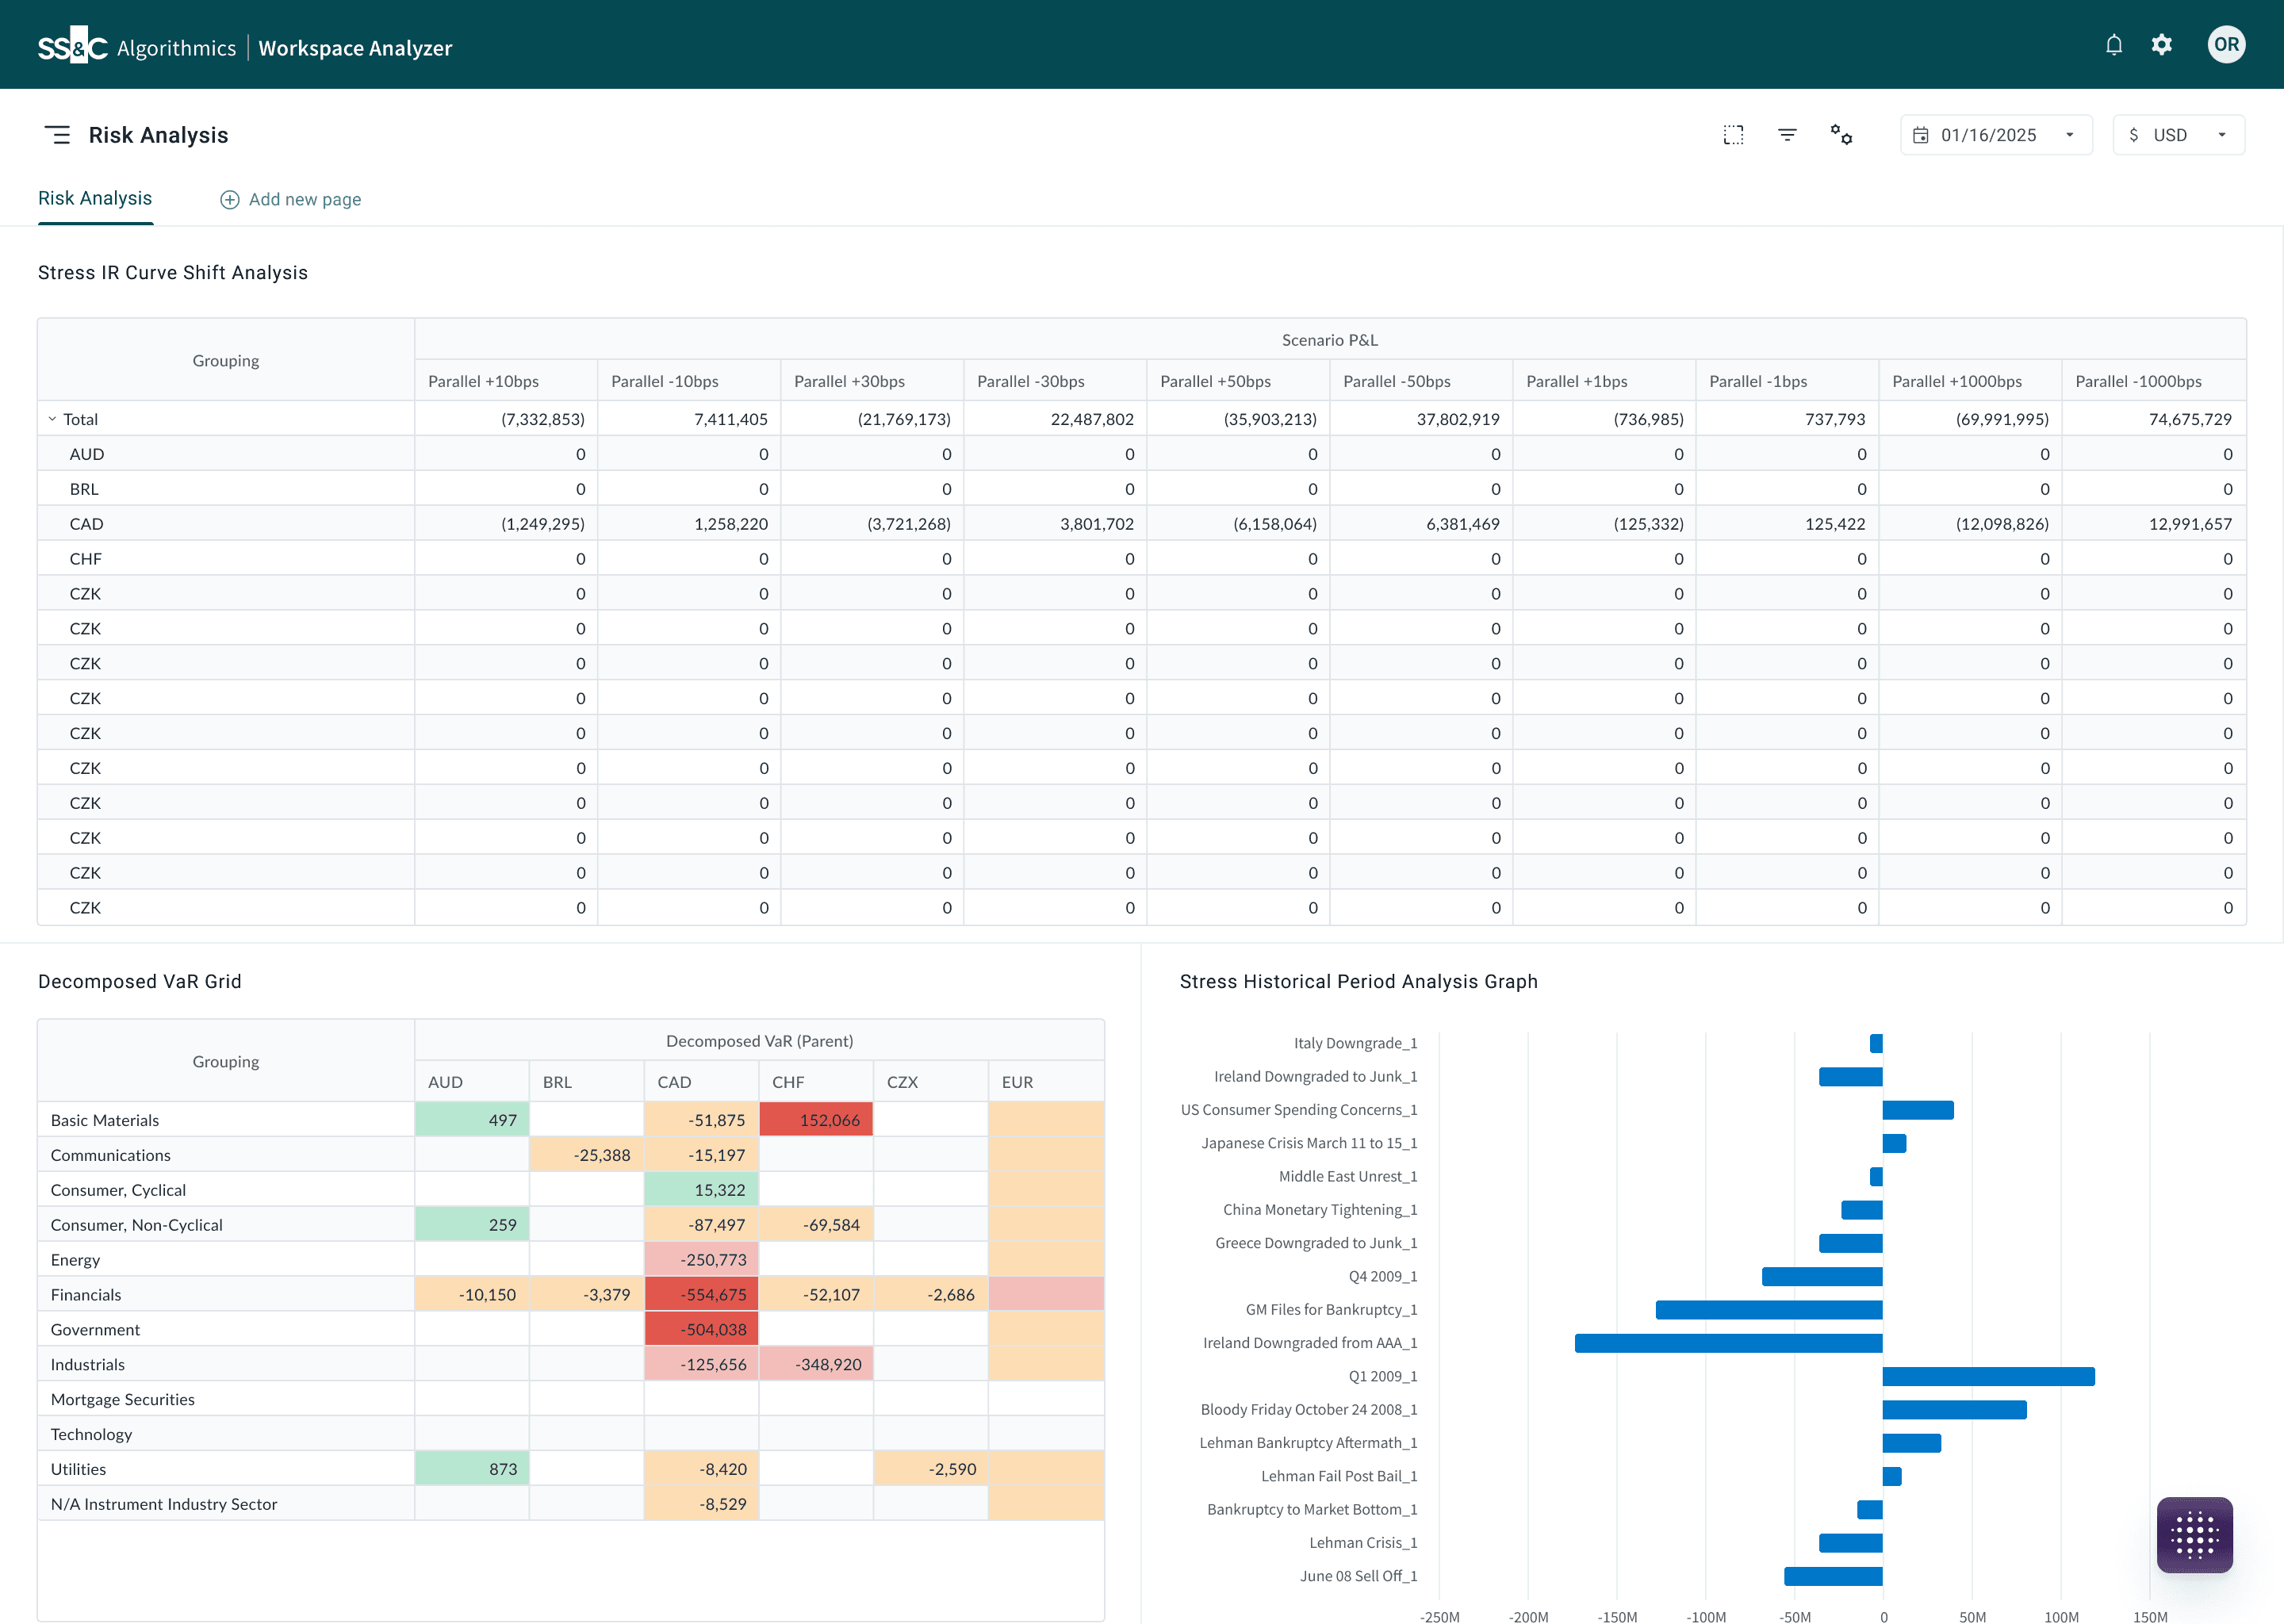Click the red 152,066 CHF cell
This screenshot has width=2284, height=1624.
point(816,1120)
